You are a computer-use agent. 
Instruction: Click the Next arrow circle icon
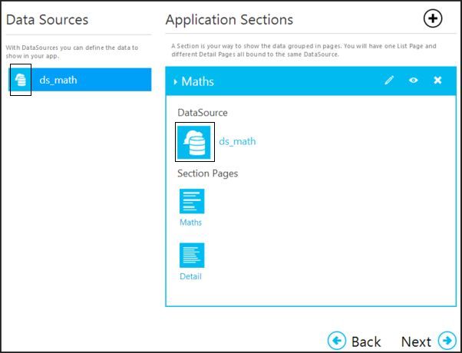point(447,341)
